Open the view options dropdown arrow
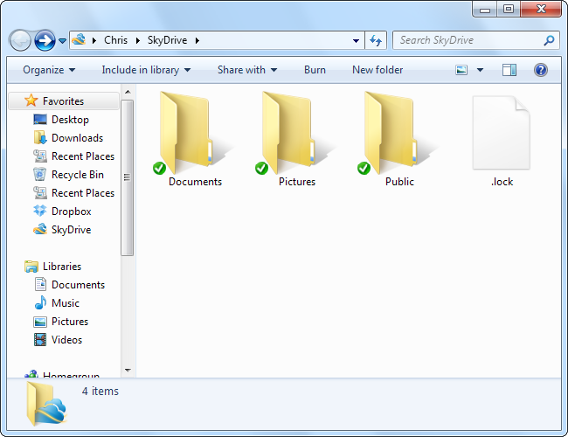This screenshot has height=437, width=568. tap(480, 70)
